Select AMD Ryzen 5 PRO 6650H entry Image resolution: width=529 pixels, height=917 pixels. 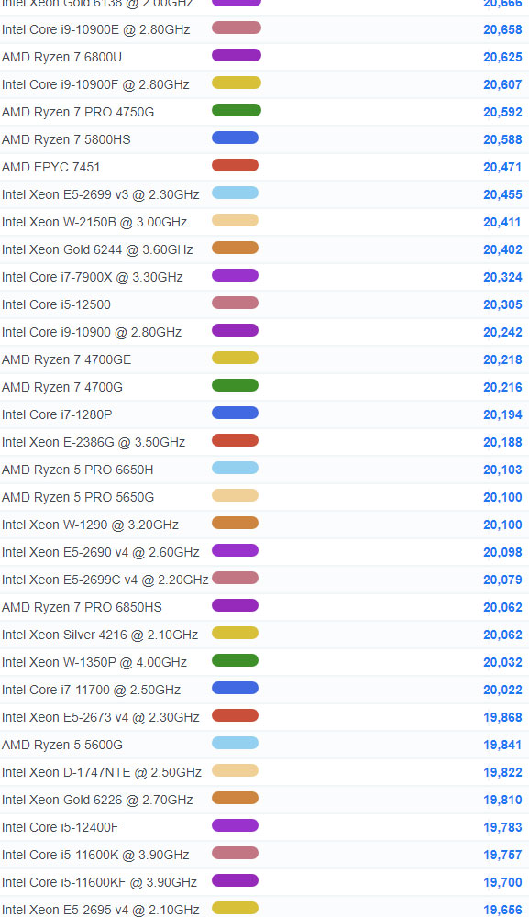pos(78,469)
